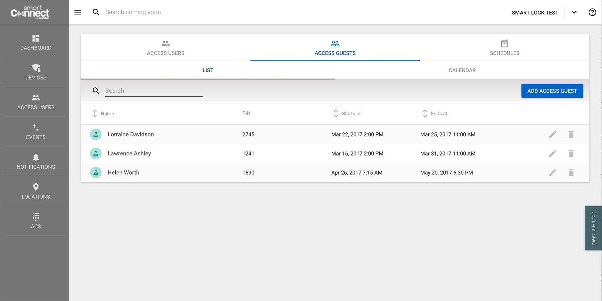Viewport: 602px width, 301px height.
Task: Switch to the Access Users tab
Action: coord(166,47)
